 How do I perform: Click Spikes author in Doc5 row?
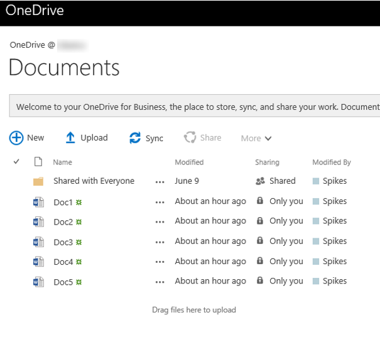pos(334,281)
